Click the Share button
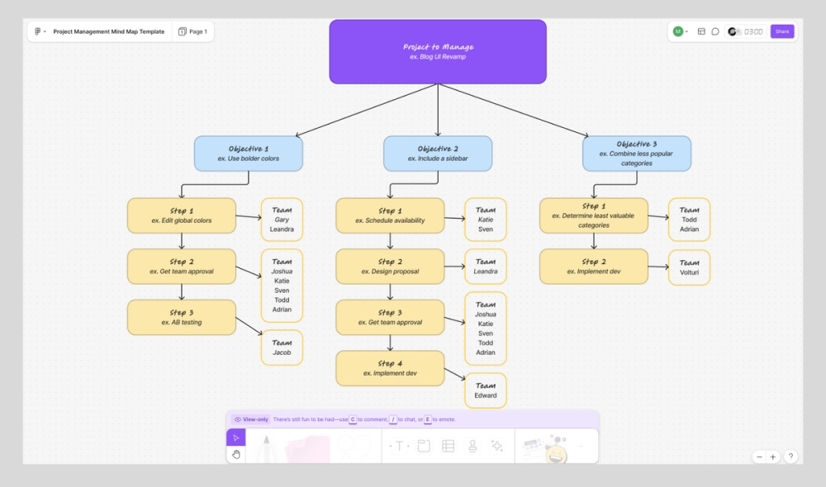826x487 pixels. coord(781,31)
